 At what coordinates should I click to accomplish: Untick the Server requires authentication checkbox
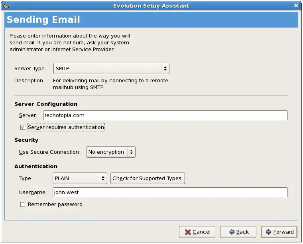click(x=23, y=127)
